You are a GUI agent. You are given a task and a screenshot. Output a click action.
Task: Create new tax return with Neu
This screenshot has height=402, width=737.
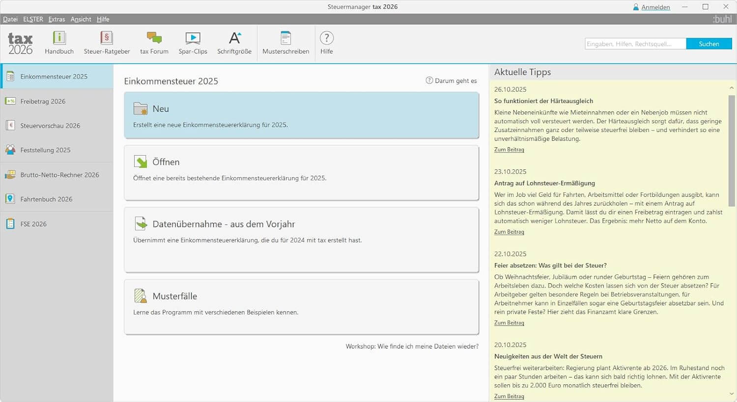pyautogui.click(x=301, y=115)
